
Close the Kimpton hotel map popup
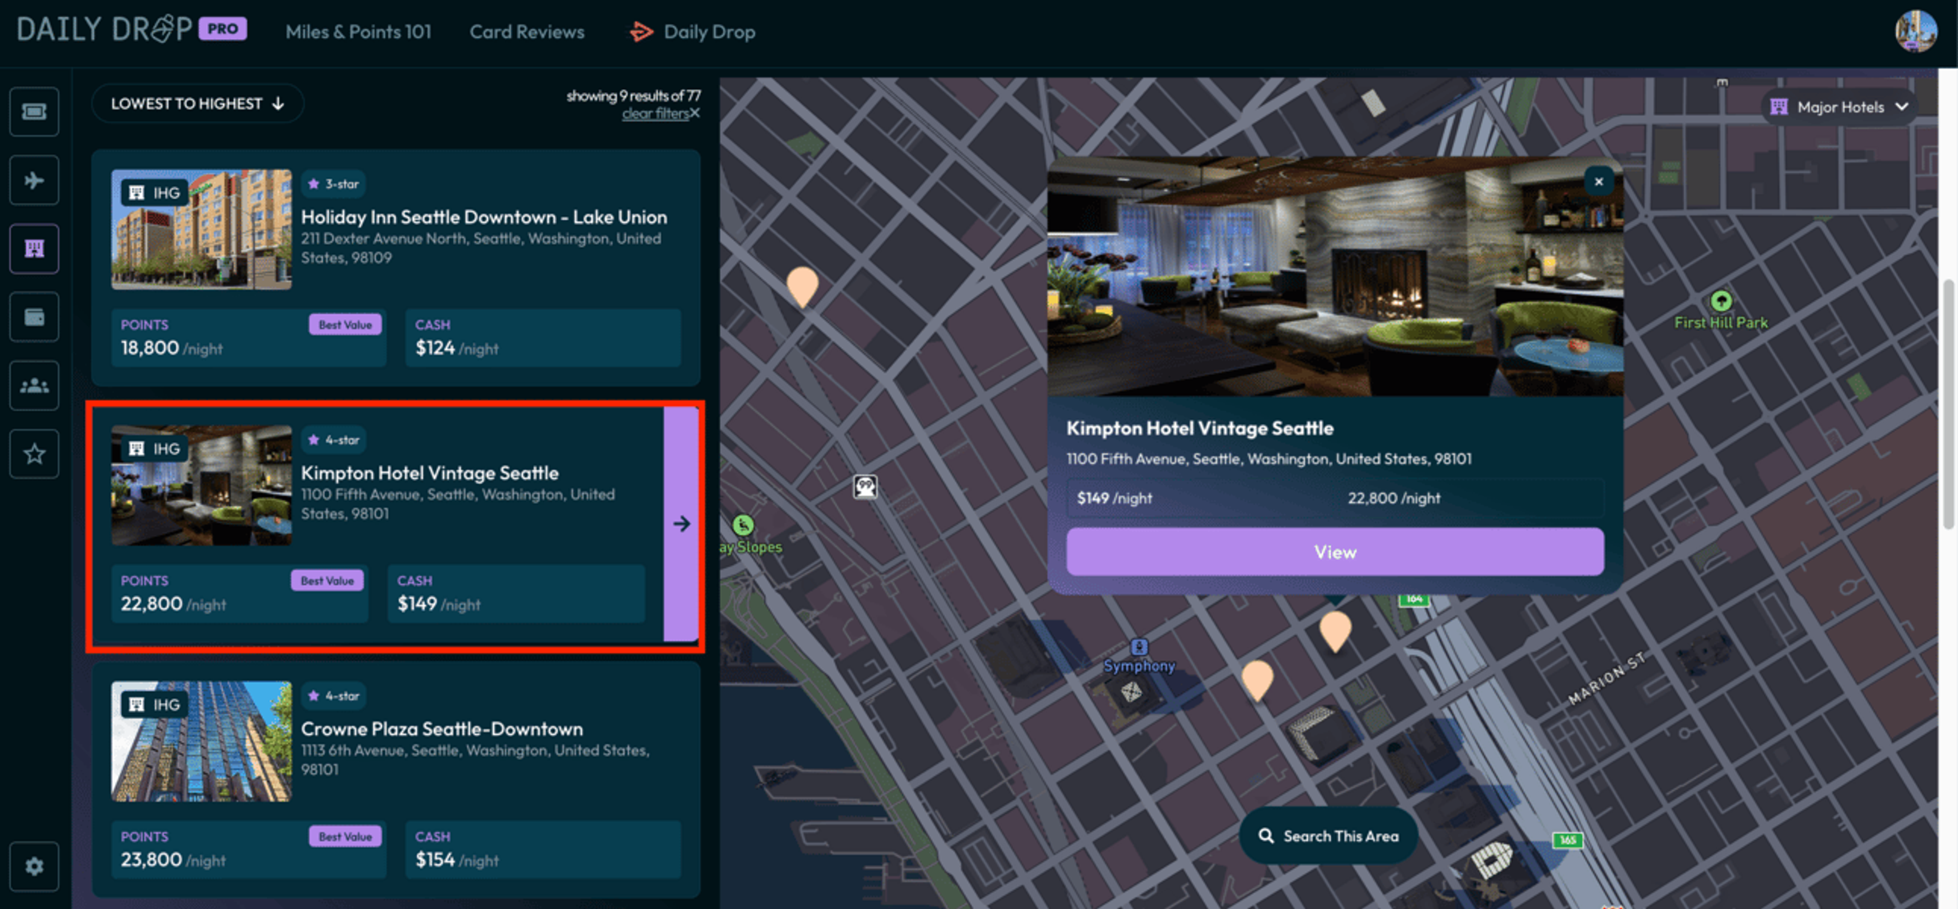coord(1599,181)
